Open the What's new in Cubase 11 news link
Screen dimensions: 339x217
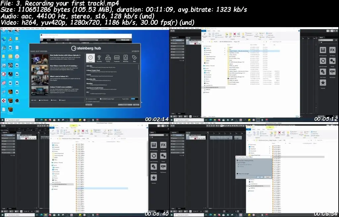coord(60,76)
